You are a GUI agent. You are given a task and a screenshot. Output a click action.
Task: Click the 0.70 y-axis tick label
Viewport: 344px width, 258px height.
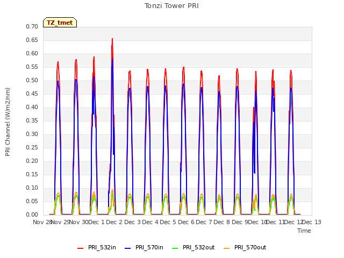pos(32,26)
